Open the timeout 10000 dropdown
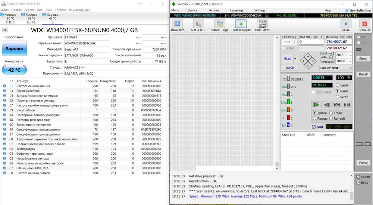The height and width of the screenshot is (205, 373). point(350,61)
